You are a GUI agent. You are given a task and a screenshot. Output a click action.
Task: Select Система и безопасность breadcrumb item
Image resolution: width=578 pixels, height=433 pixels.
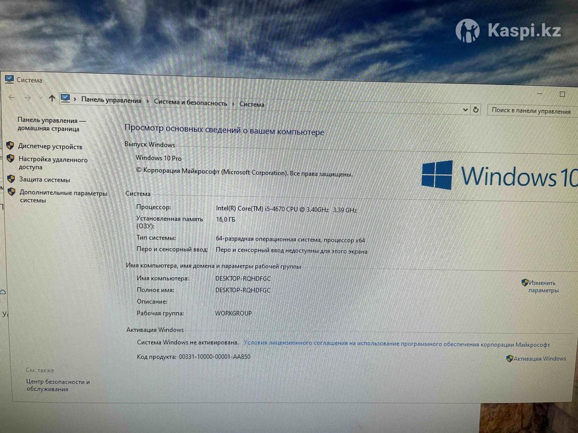click(x=190, y=102)
